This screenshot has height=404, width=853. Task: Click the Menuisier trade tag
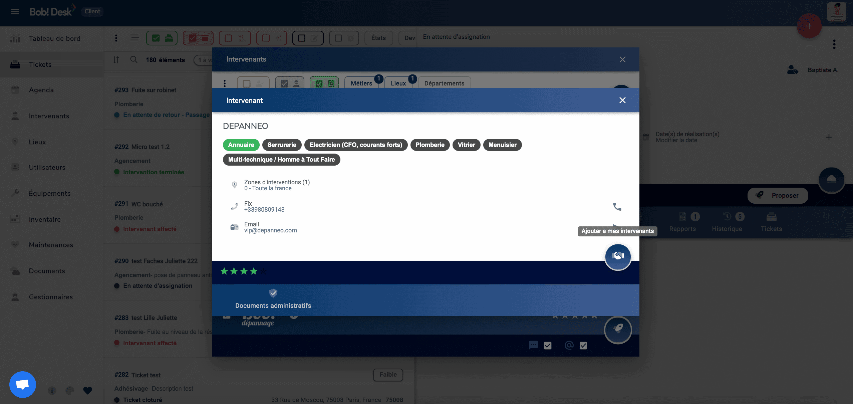coord(502,145)
